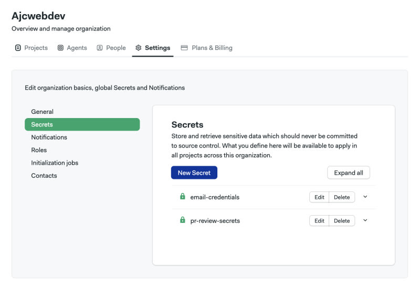Delete the email-credentials secret
The image size is (420, 288).
[342, 197]
